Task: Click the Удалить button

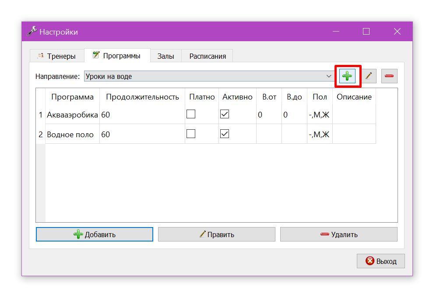Action: click(x=339, y=235)
